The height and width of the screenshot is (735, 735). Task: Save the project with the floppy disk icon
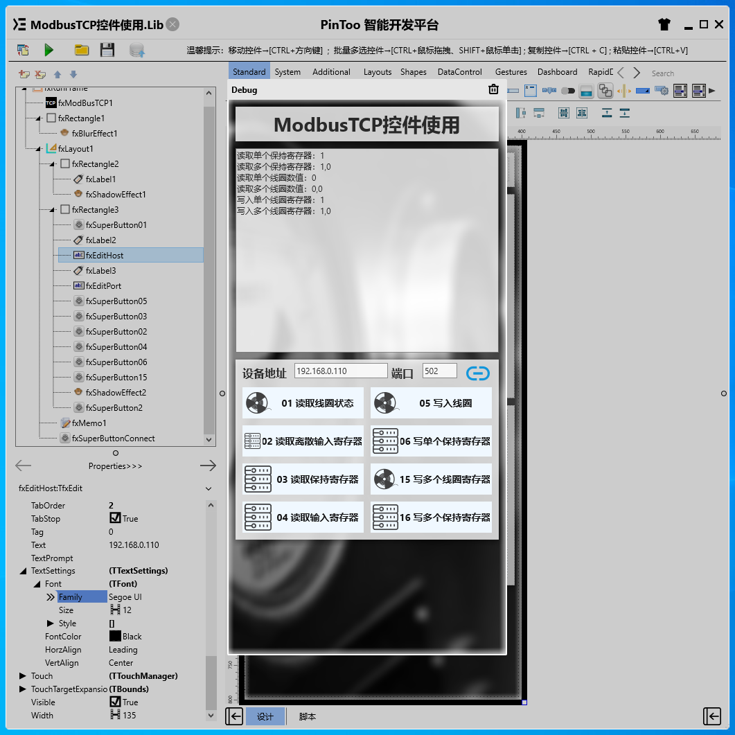[x=107, y=50]
